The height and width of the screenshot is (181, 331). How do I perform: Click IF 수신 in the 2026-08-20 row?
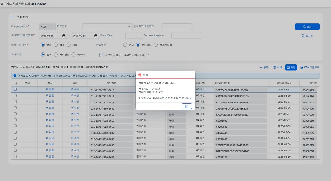click(x=75, y=95)
